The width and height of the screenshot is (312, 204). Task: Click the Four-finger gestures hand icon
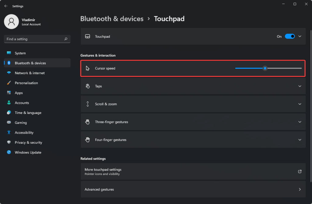click(x=87, y=139)
